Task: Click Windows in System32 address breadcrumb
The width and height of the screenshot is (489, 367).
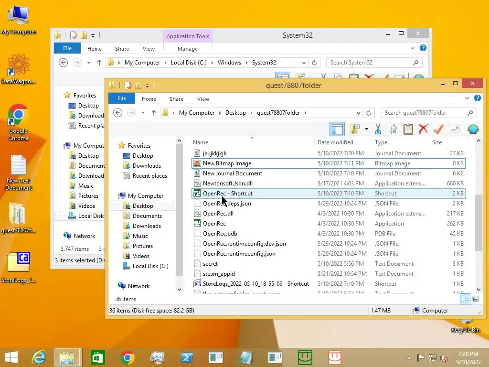Action: (229, 63)
